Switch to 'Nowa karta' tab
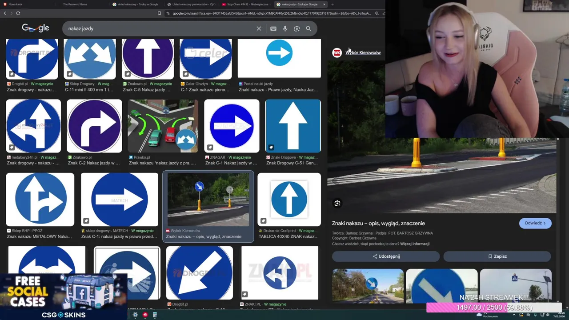 pyautogui.click(x=28, y=4)
